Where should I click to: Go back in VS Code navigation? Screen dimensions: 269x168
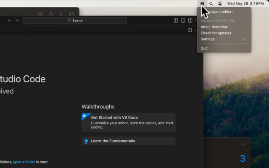click(10, 21)
